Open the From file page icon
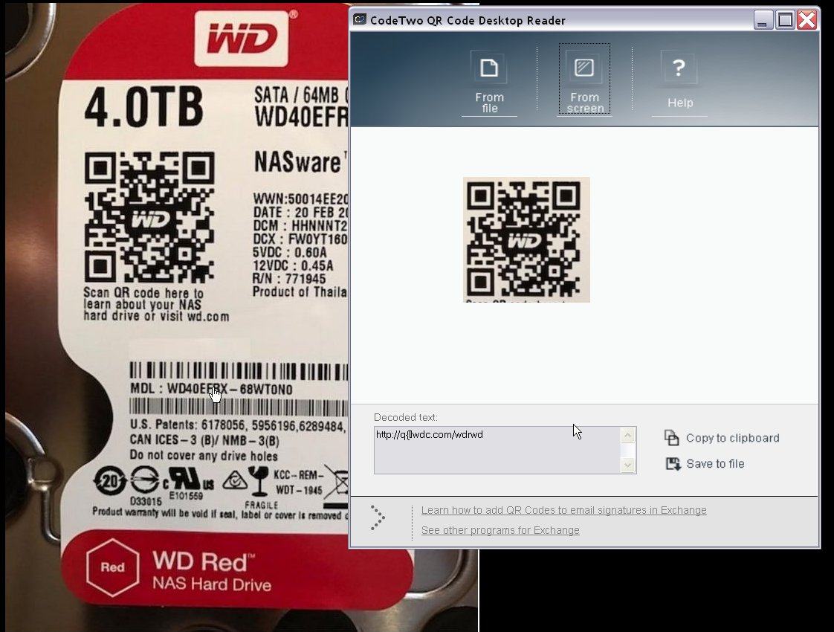The height and width of the screenshot is (632, 834). pos(489,68)
